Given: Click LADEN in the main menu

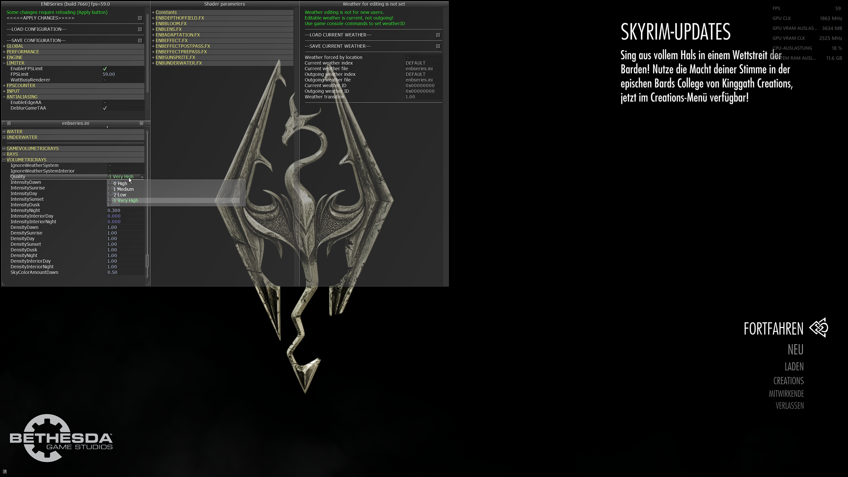Looking at the screenshot, I should [794, 367].
